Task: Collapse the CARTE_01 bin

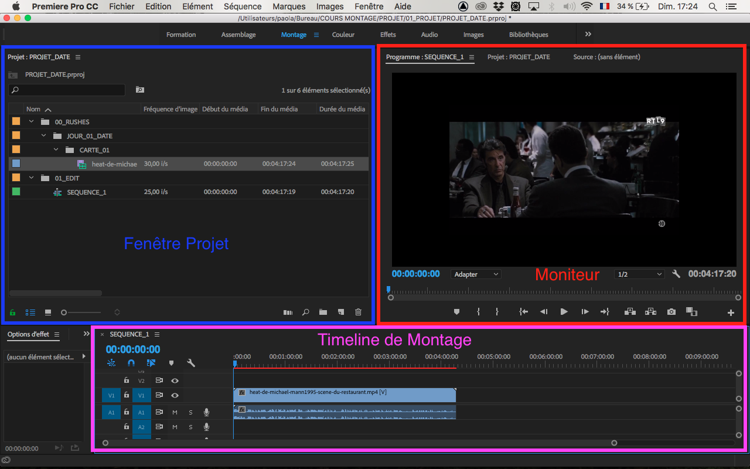Action: click(56, 150)
